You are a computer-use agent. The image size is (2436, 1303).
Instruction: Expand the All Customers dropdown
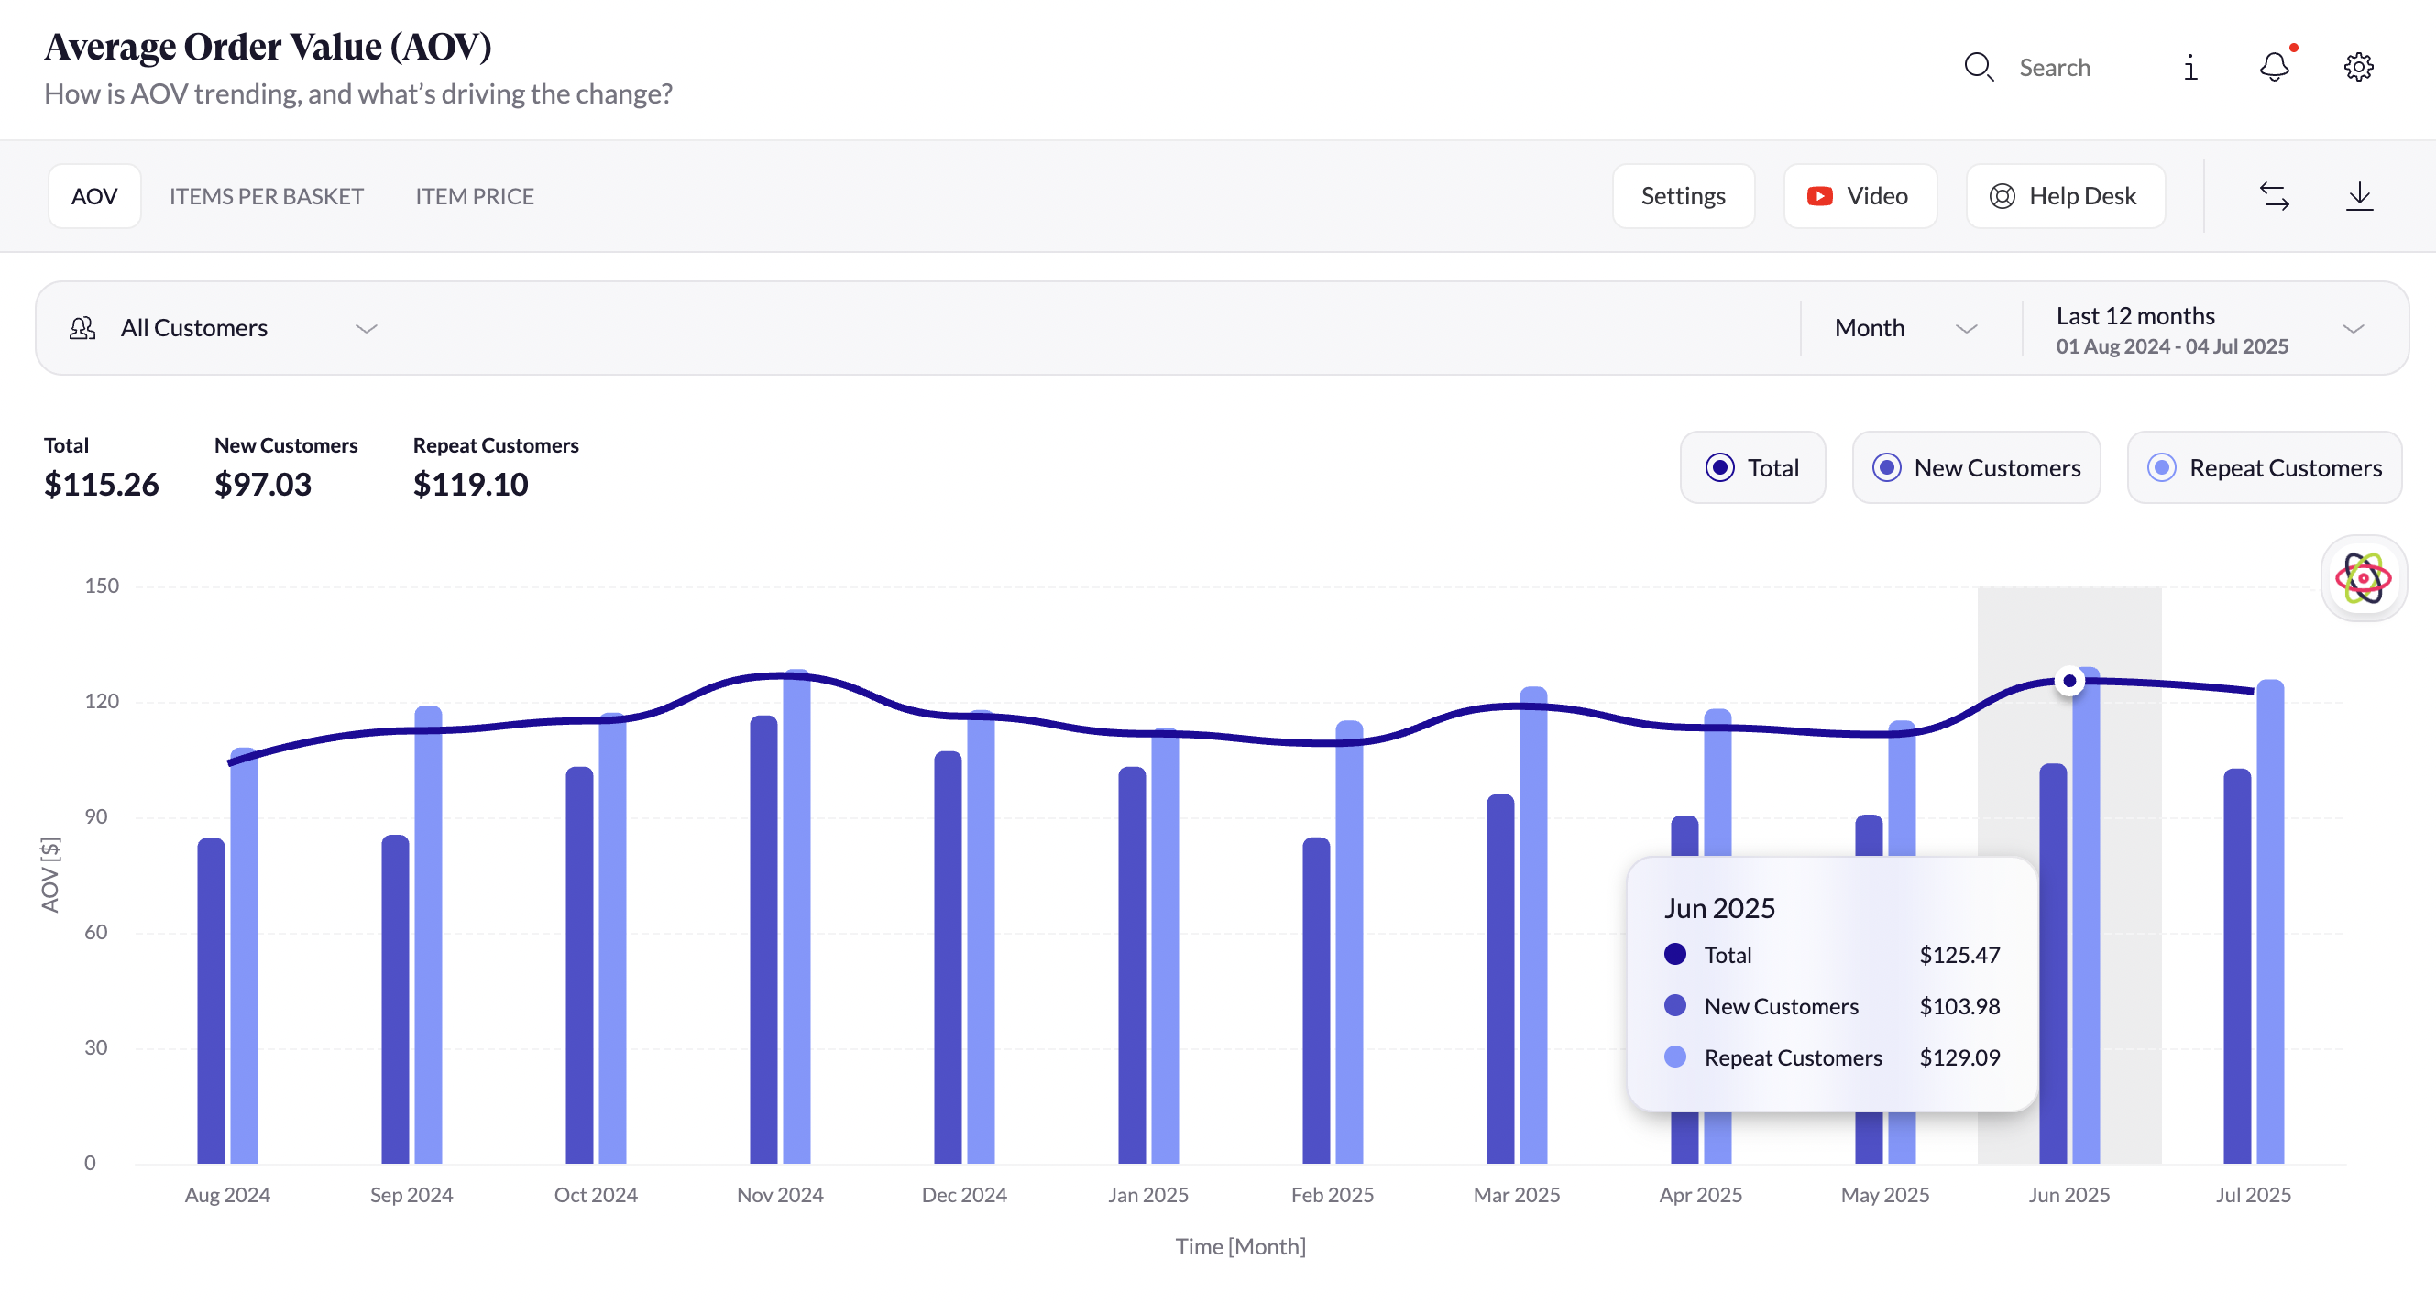(x=366, y=328)
